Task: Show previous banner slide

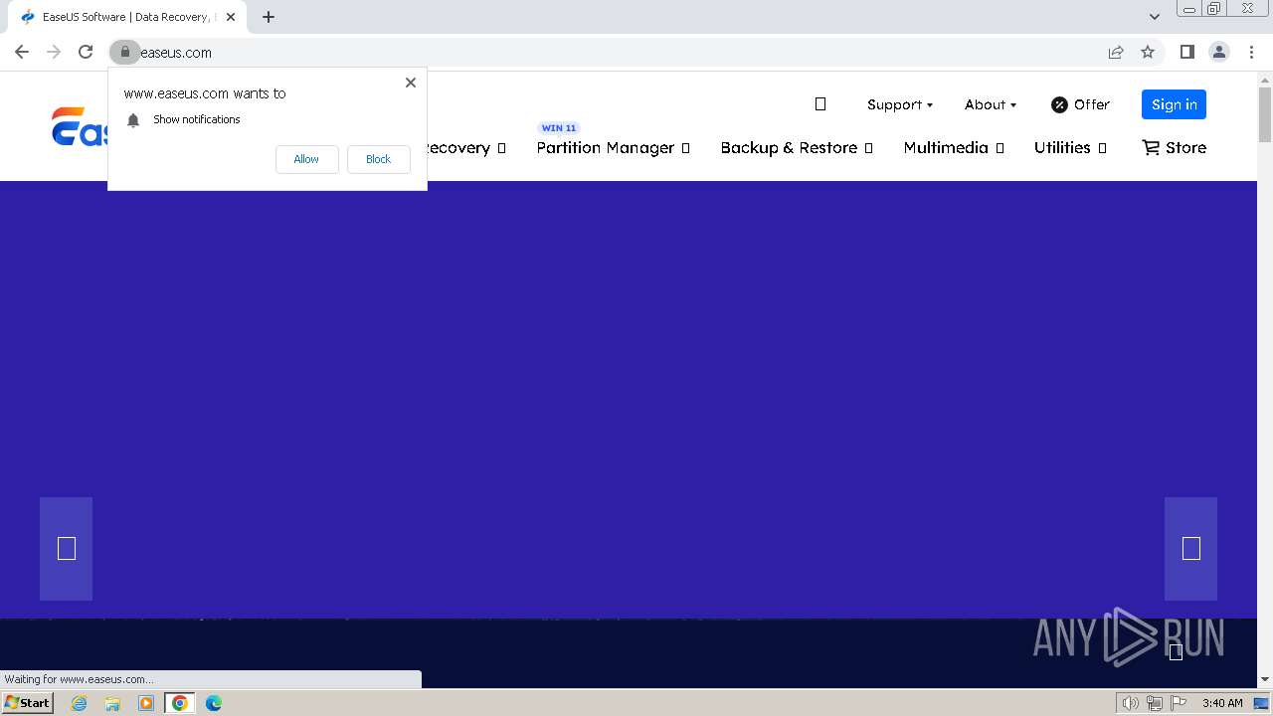Action: (66, 549)
